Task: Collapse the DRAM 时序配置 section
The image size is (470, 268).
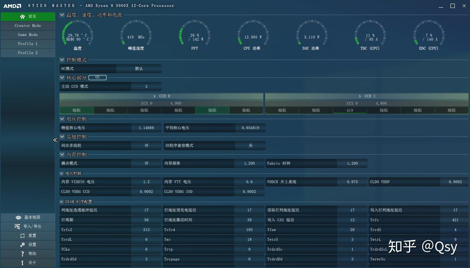Action: [62, 202]
